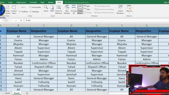Open the Insert ribbon tab

[x=10, y=2]
